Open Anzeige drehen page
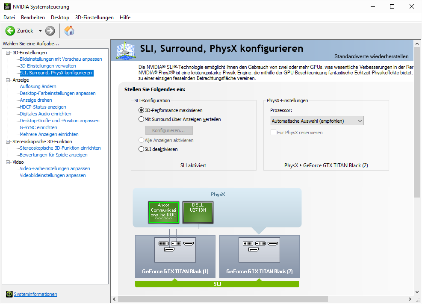Viewport: 422px width, 304px height. pos(36,100)
